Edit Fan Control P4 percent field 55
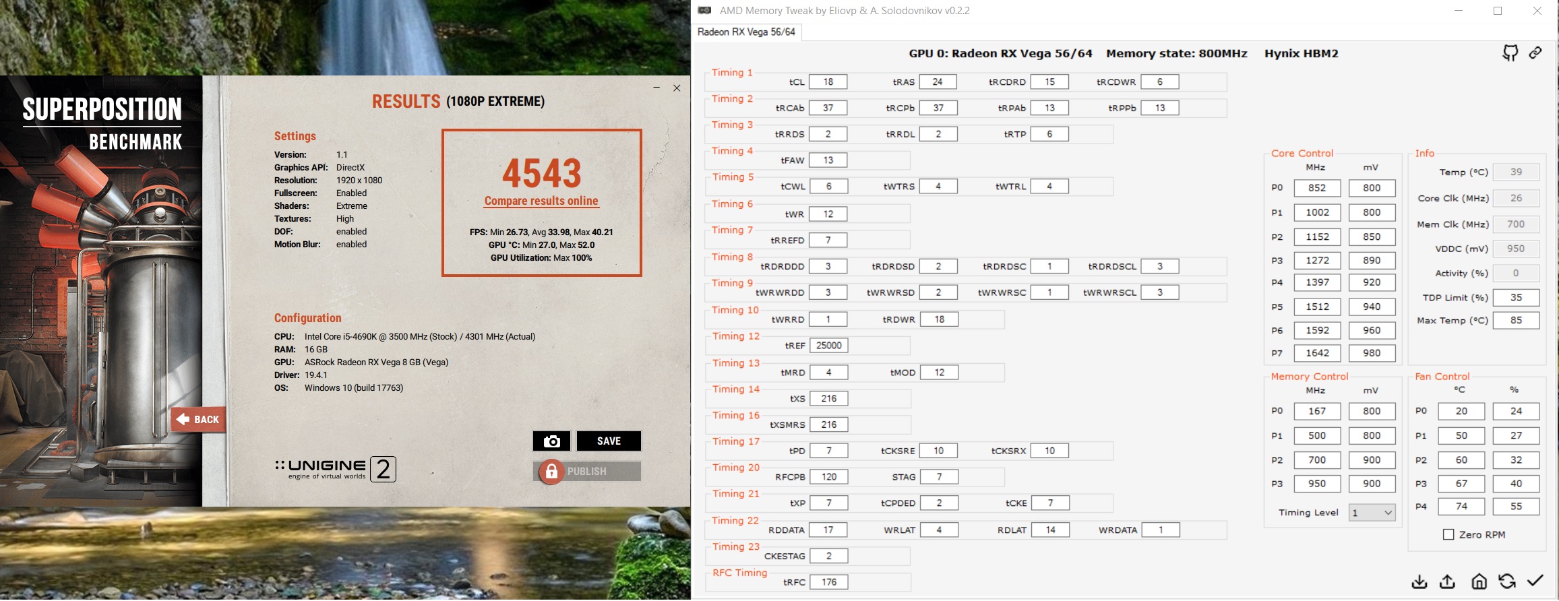This screenshot has width=1559, height=601. (x=1516, y=507)
